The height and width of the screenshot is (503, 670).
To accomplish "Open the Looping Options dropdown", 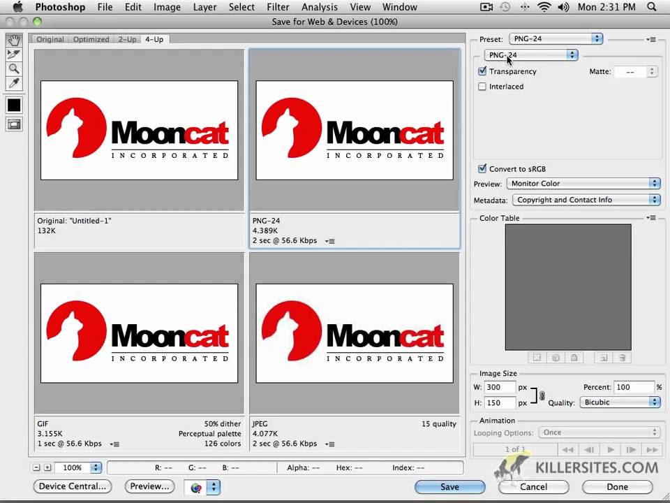I will pos(600,432).
